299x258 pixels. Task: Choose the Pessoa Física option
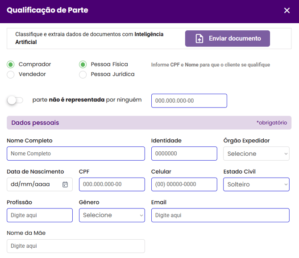83,65
